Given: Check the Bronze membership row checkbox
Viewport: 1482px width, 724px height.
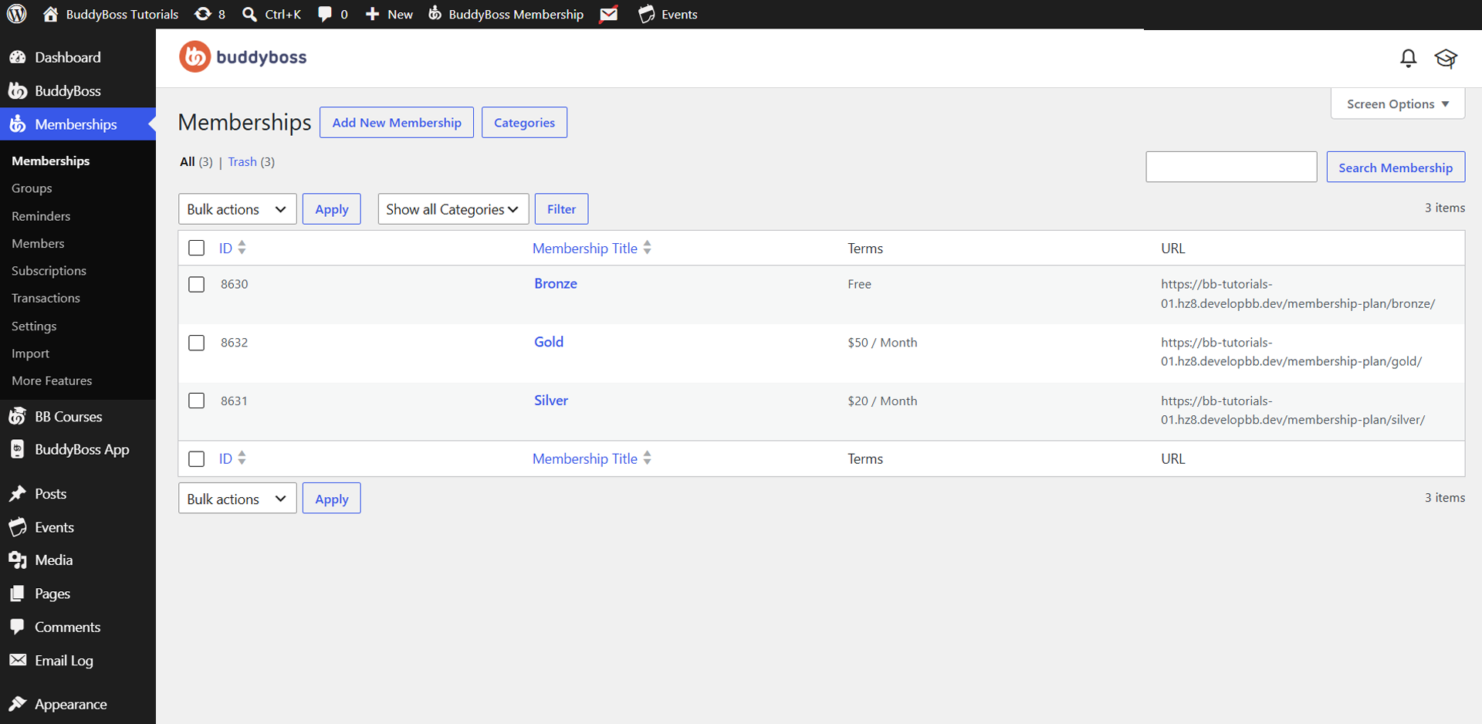Looking at the screenshot, I should point(197,284).
